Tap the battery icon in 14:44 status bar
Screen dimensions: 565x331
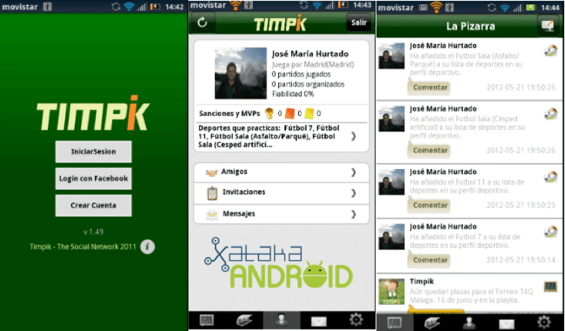[531, 7]
